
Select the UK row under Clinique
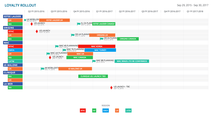tap(15, 80)
